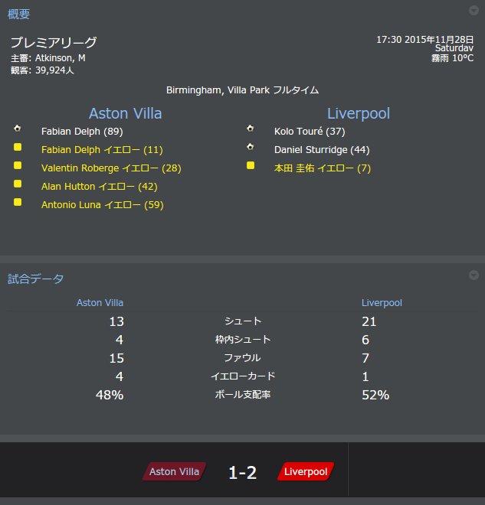Select the red Liverpool badge in score bar

(306, 471)
